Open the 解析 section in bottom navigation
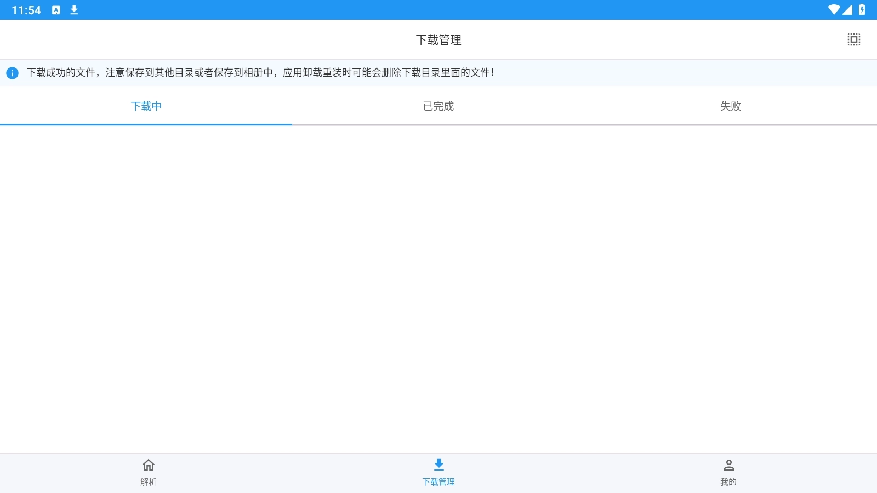The height and width of the screenshot is (493, 877). [147, 472]
